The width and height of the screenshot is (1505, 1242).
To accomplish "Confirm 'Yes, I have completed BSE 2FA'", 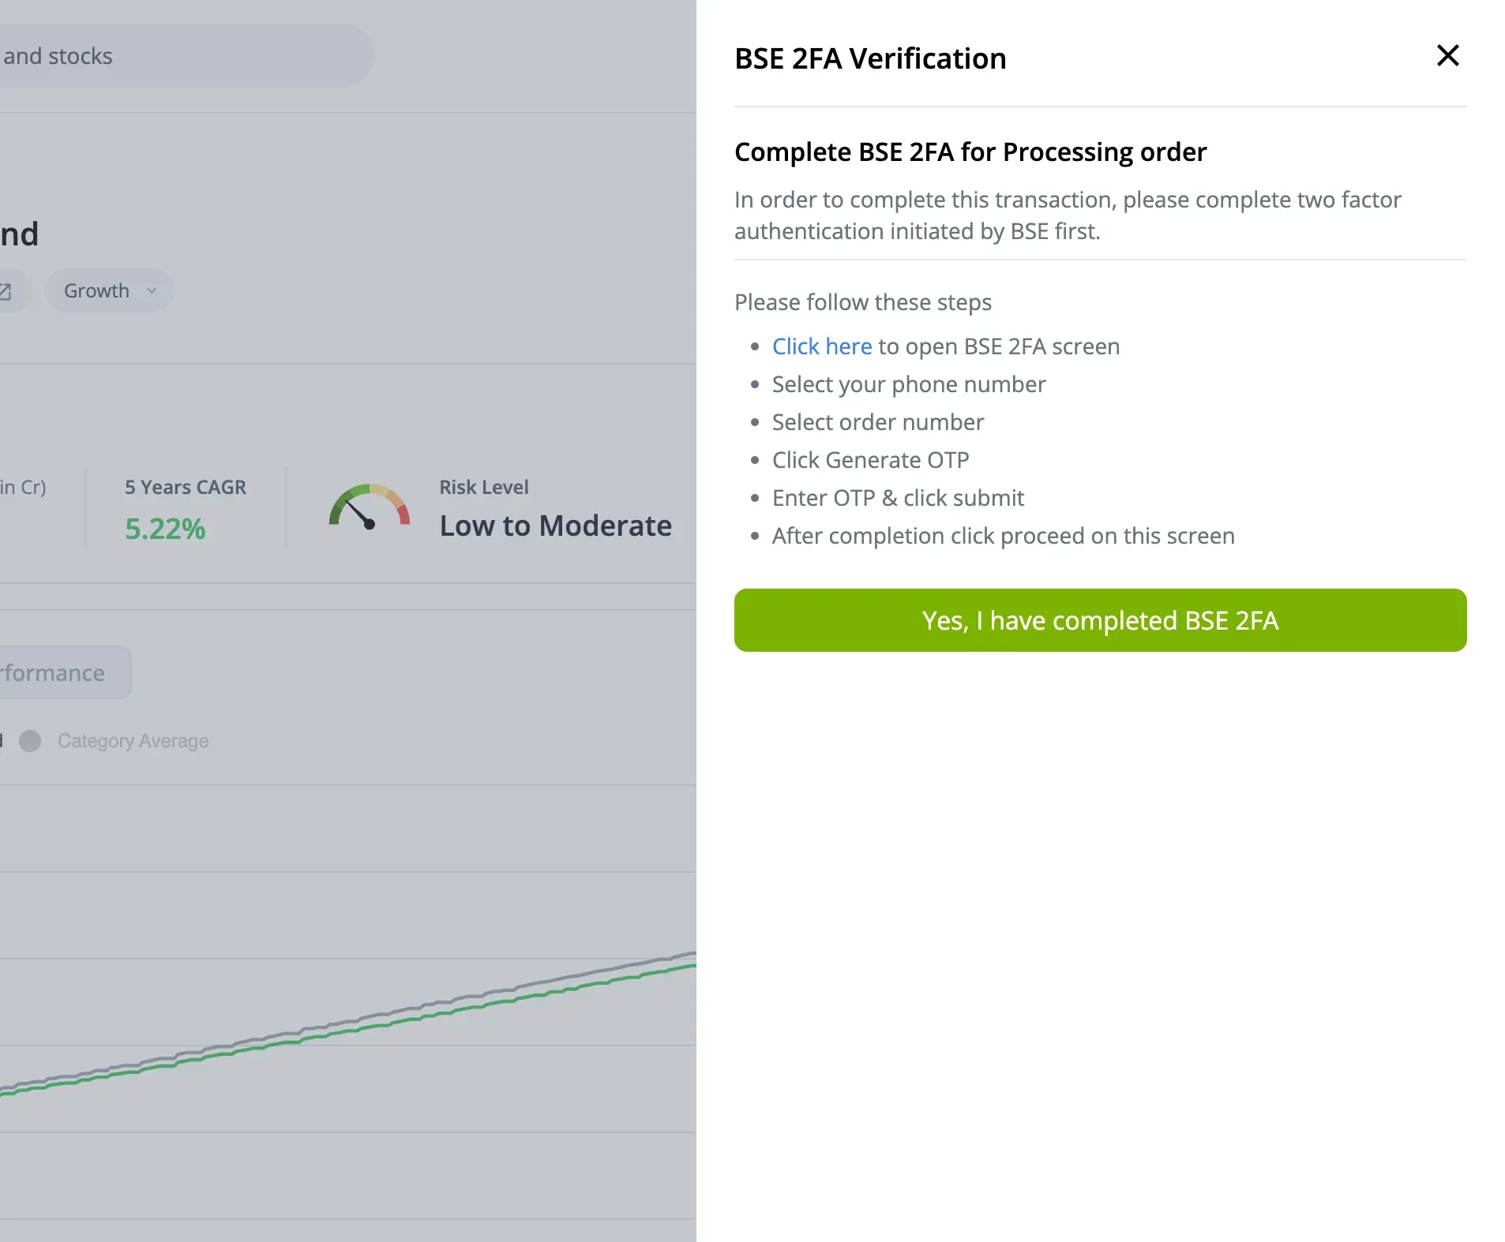I will pyautogui.click(x=1100, y=620).
